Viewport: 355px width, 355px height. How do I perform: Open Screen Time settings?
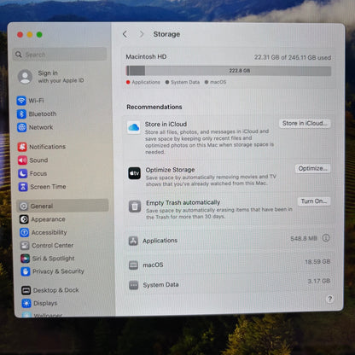click(42, 187)
